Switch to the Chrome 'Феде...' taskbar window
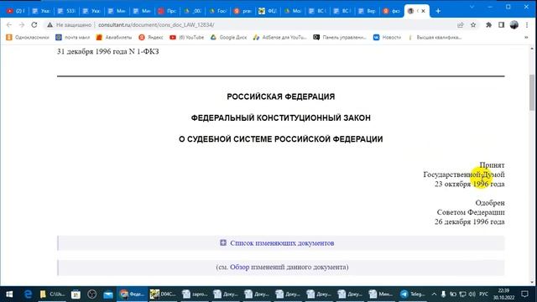The height and width of the screenshot is (302, 537). tap(133, 294)
